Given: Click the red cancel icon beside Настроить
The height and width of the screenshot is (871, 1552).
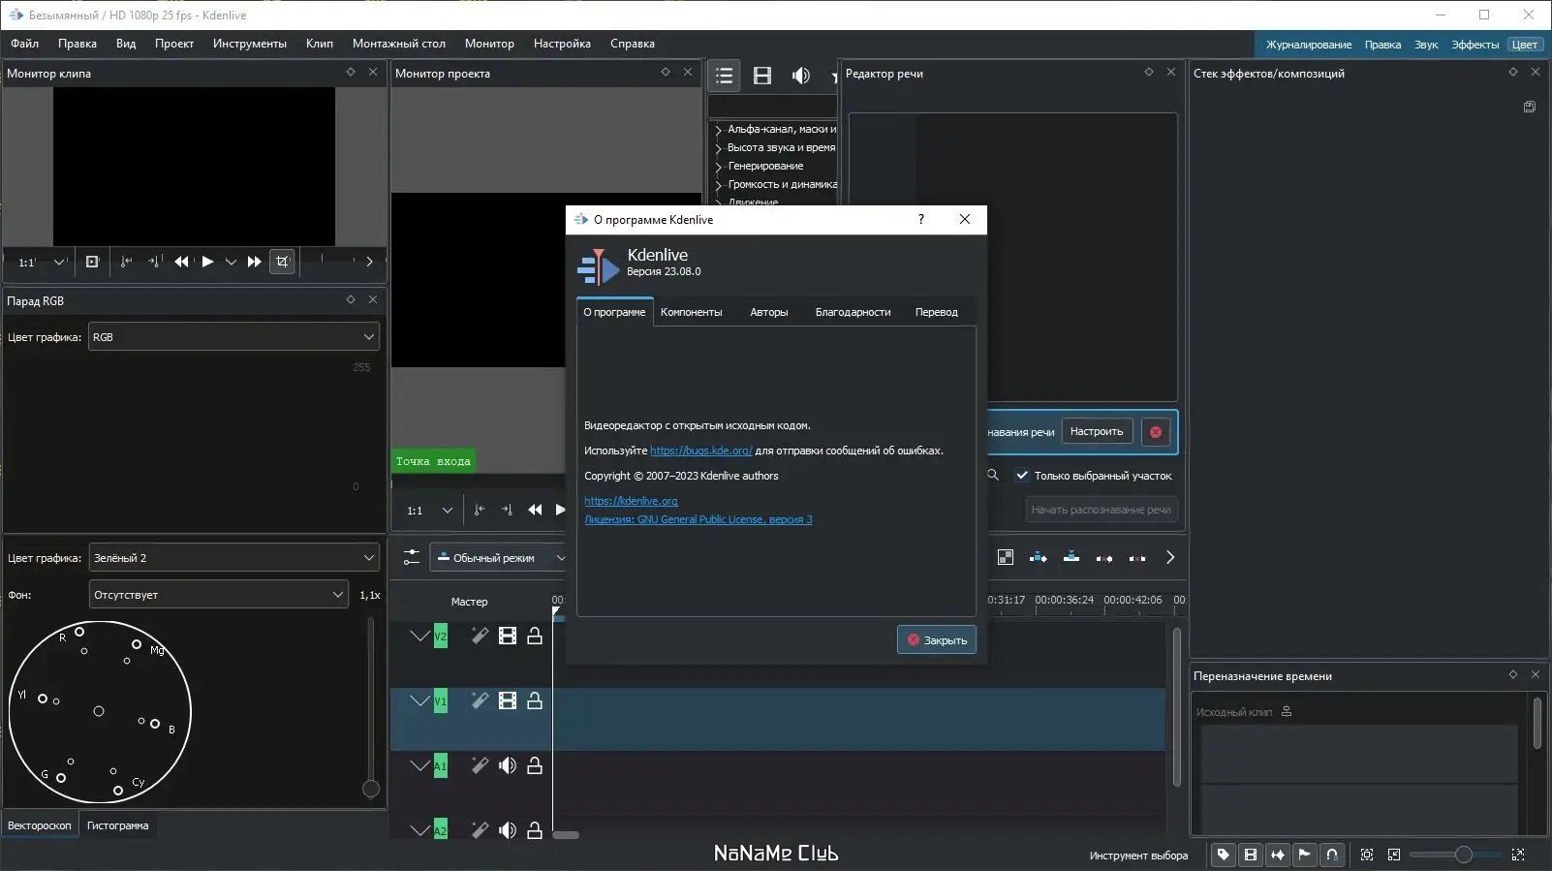Looking at the screenshot, I should (x=1155, y=432).
